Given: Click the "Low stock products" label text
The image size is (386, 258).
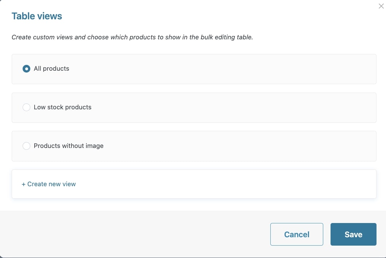Looking at the screenshot, I should click(x=62, y=107).
